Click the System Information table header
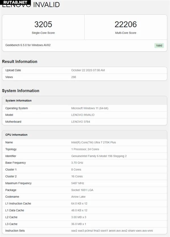 [x=18, y=101]
